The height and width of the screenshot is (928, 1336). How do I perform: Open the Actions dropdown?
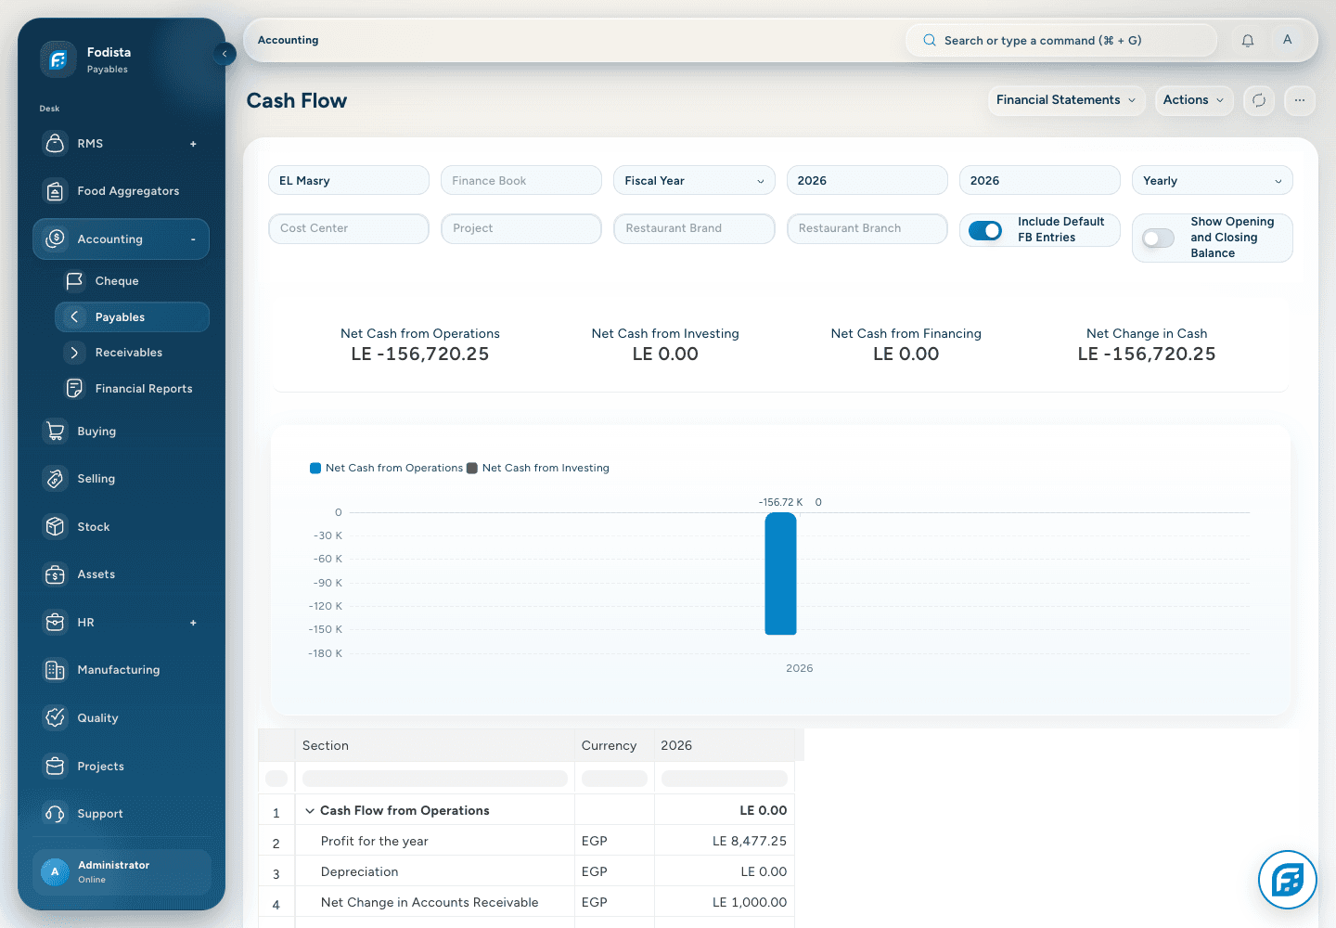[1194, 100]
